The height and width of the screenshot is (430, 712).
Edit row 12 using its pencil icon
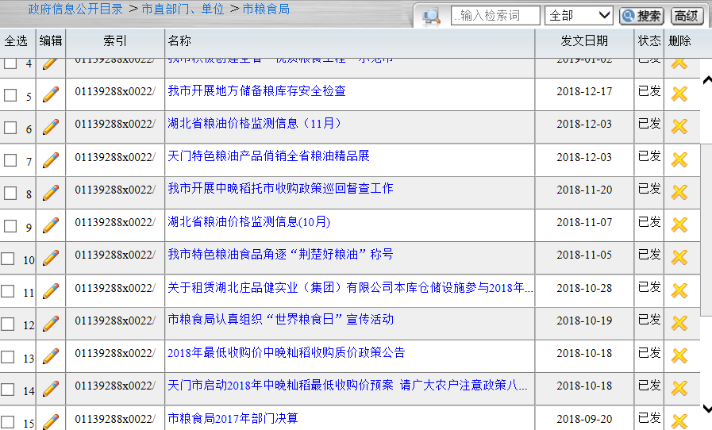pyautogui.click(x=51, y=323)
